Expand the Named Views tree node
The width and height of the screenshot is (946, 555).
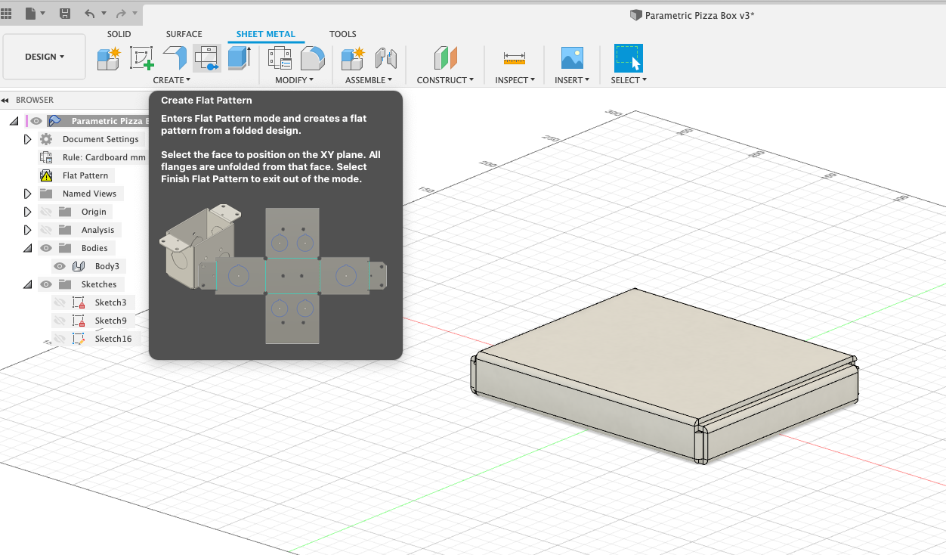click(28, 194)
